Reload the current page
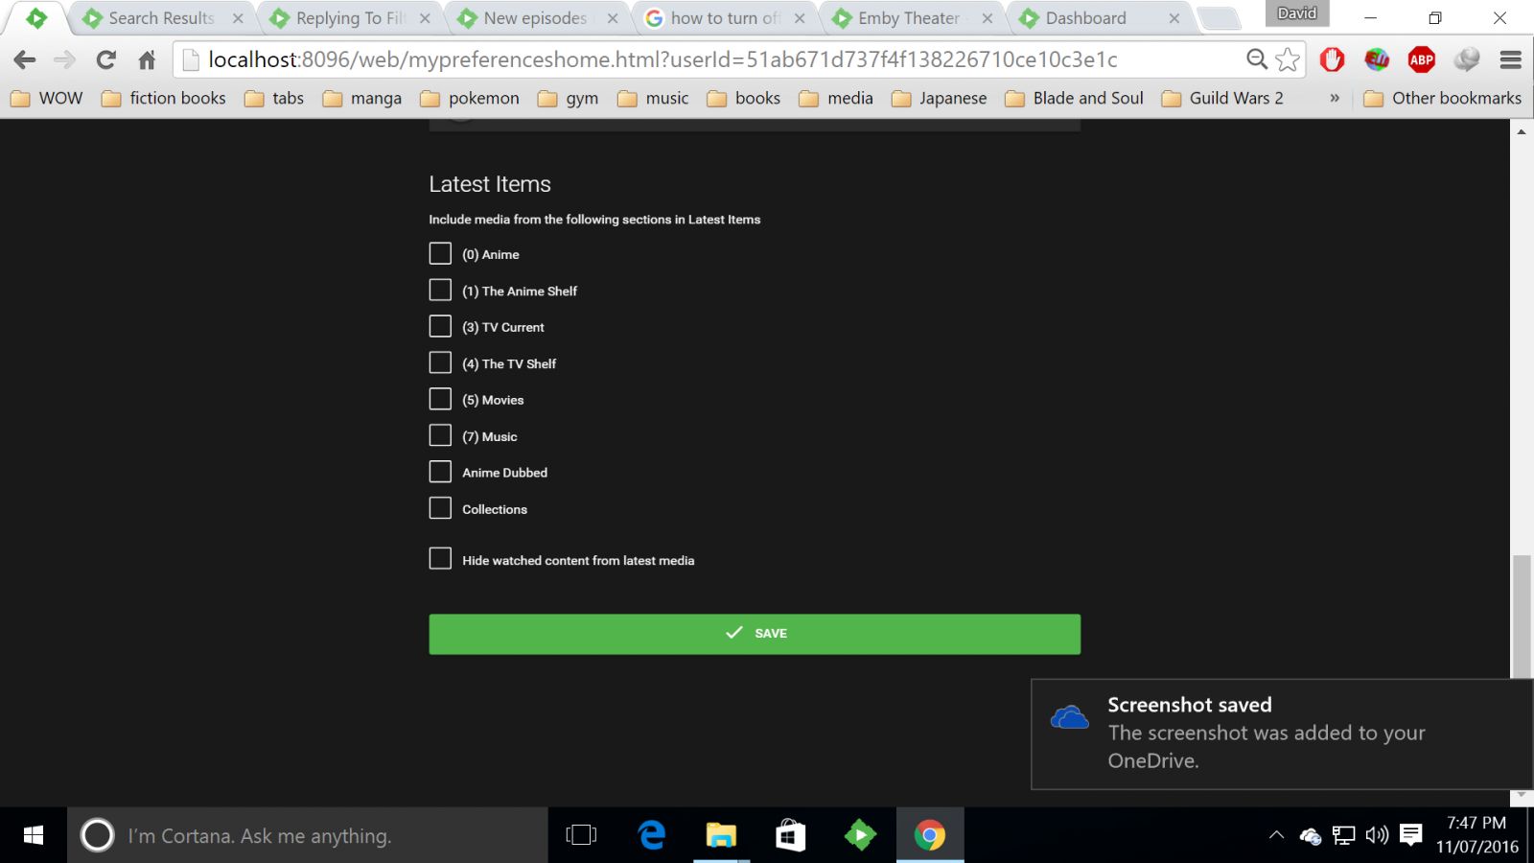1534x863 pixels. 105,59
